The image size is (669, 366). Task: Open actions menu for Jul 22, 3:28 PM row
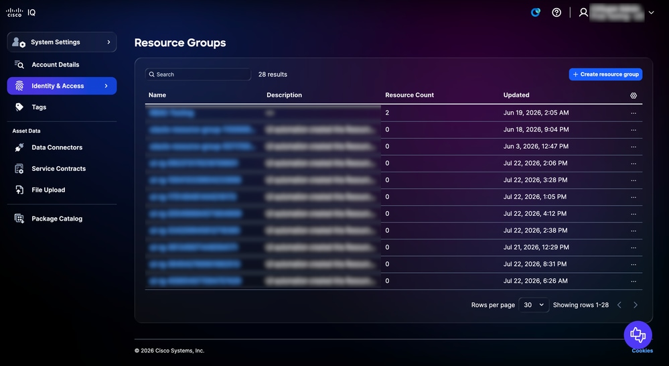click(x=634, y=180)
